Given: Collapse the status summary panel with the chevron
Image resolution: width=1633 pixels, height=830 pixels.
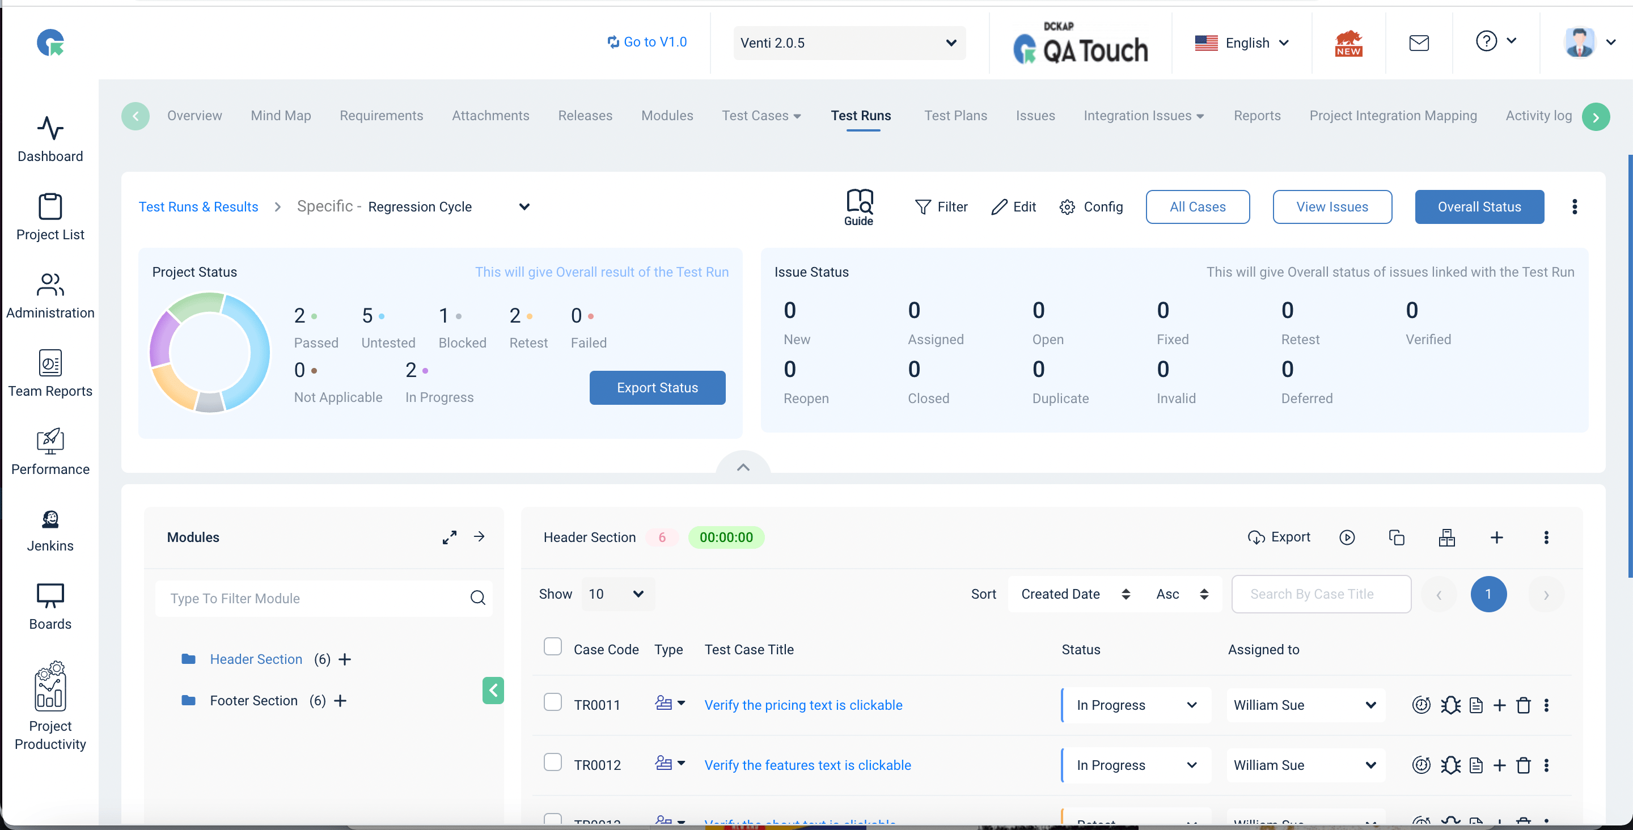Looking at the screenshot, I should (743, 467).
